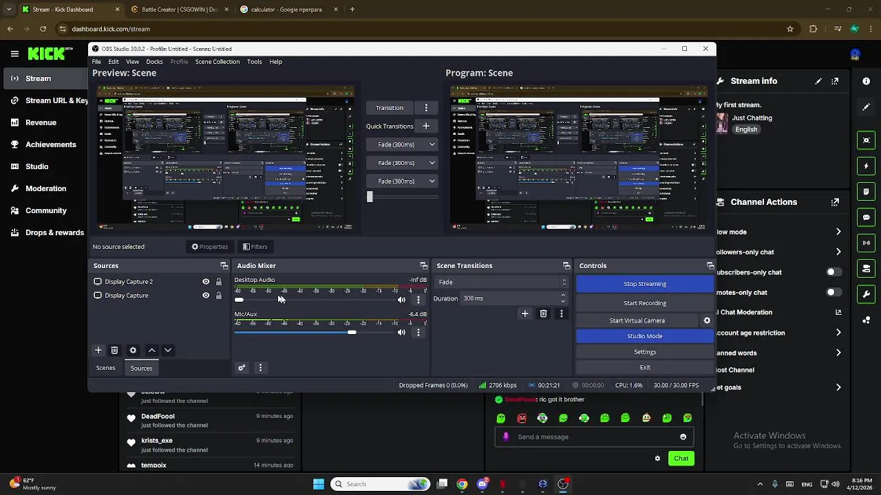Click the Transition button in studio mode

click(x=390, y=108)
